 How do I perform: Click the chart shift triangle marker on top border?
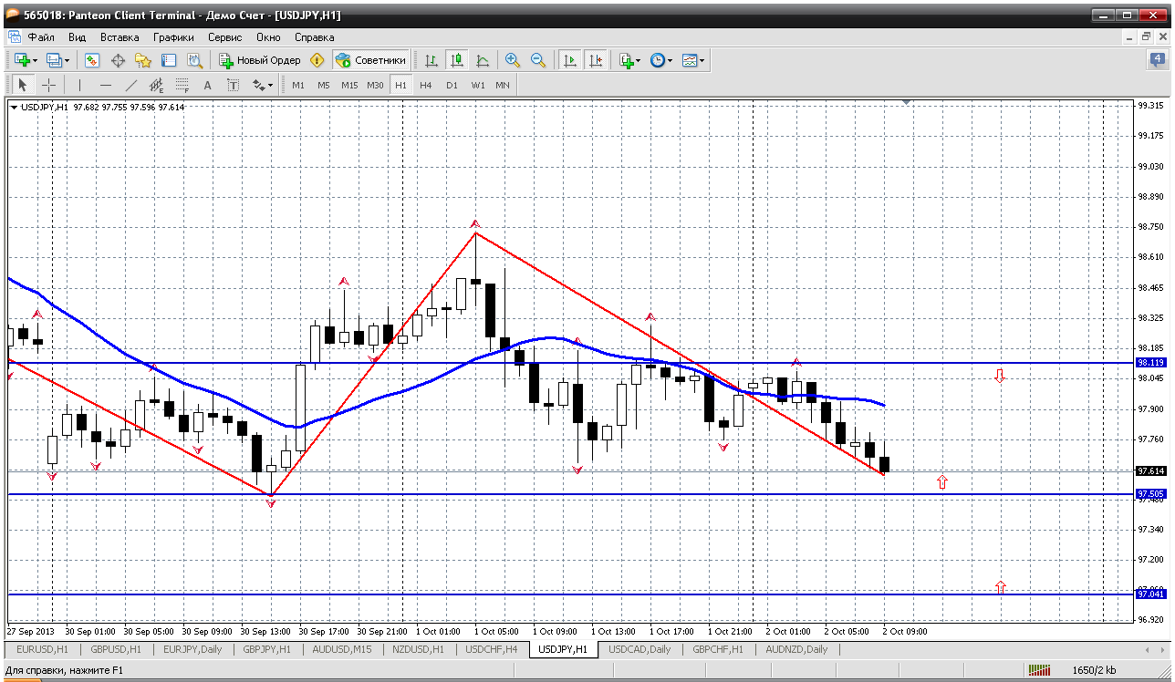[x=906, y=102]
